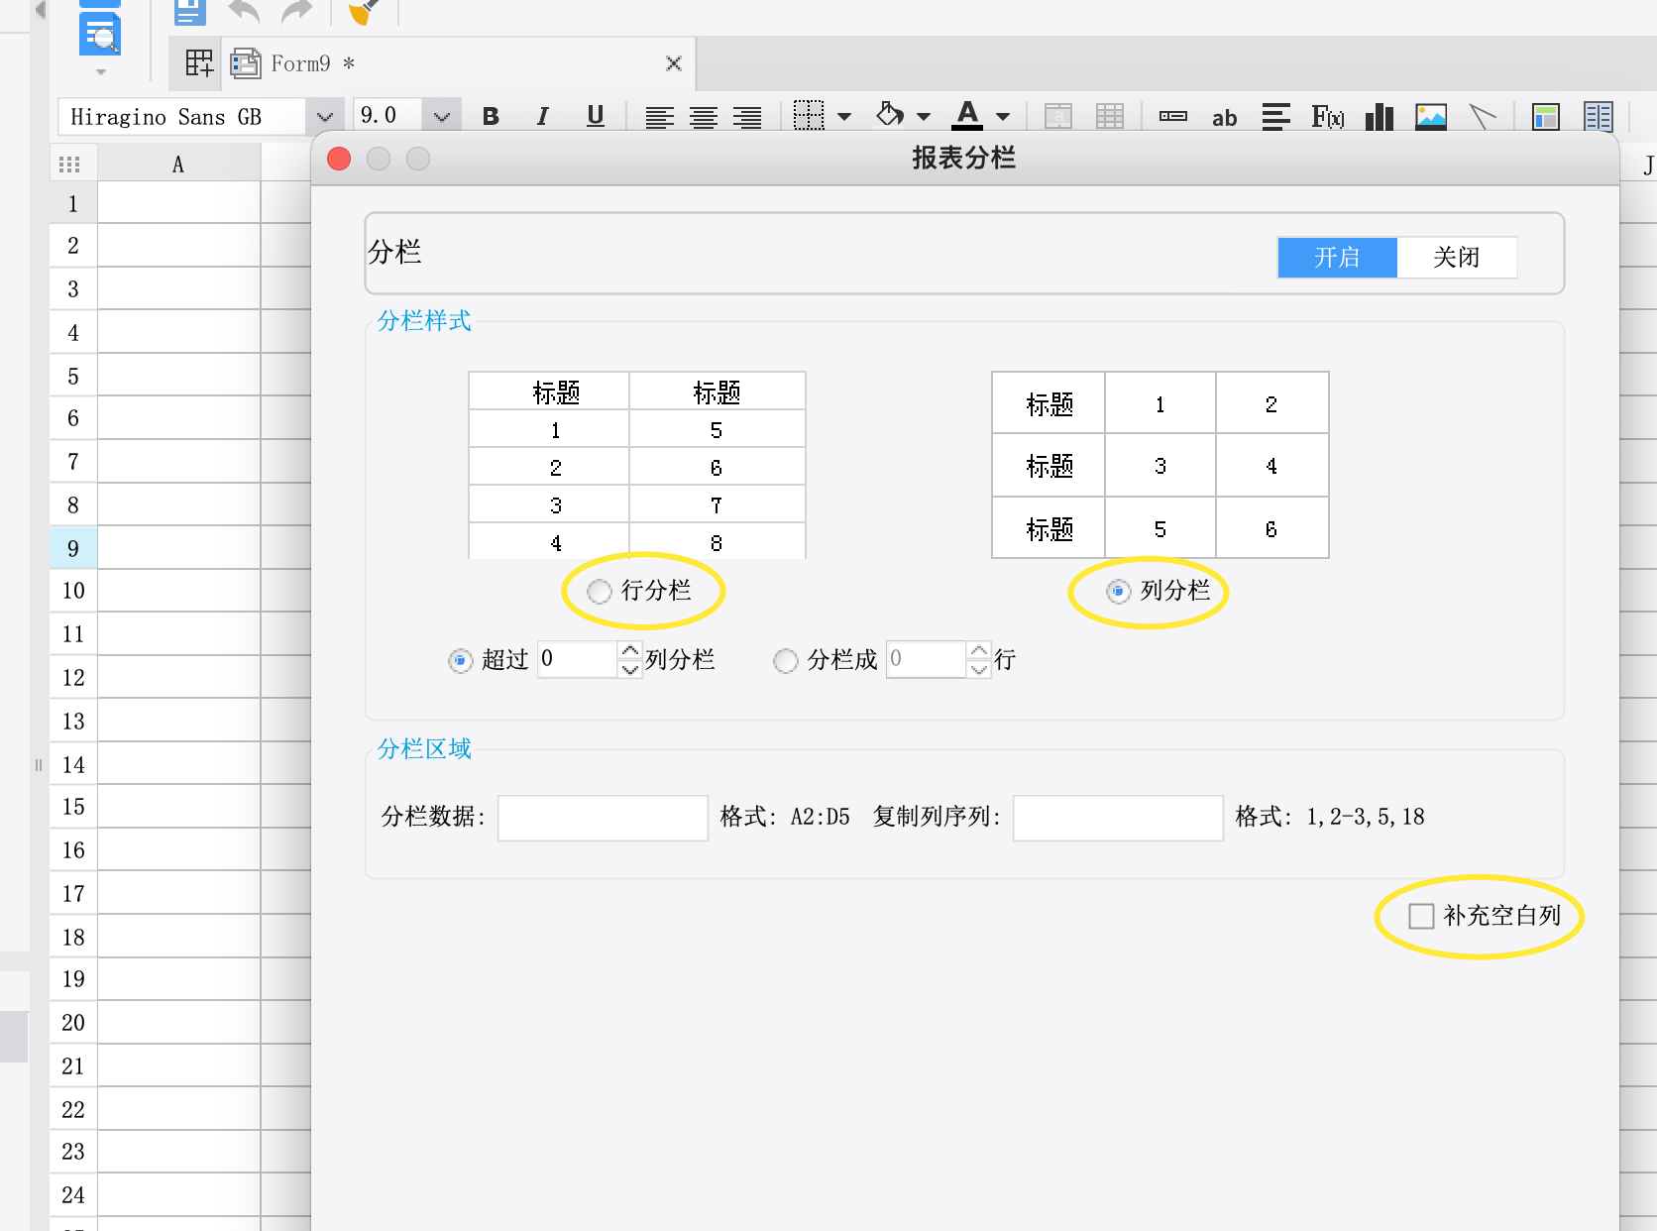
Task: Click the merge cells icon
Action: tap(1058, 116)
